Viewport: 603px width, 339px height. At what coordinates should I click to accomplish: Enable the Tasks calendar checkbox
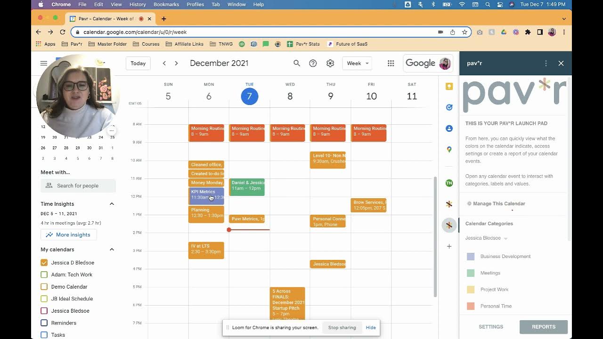[44, 335]
